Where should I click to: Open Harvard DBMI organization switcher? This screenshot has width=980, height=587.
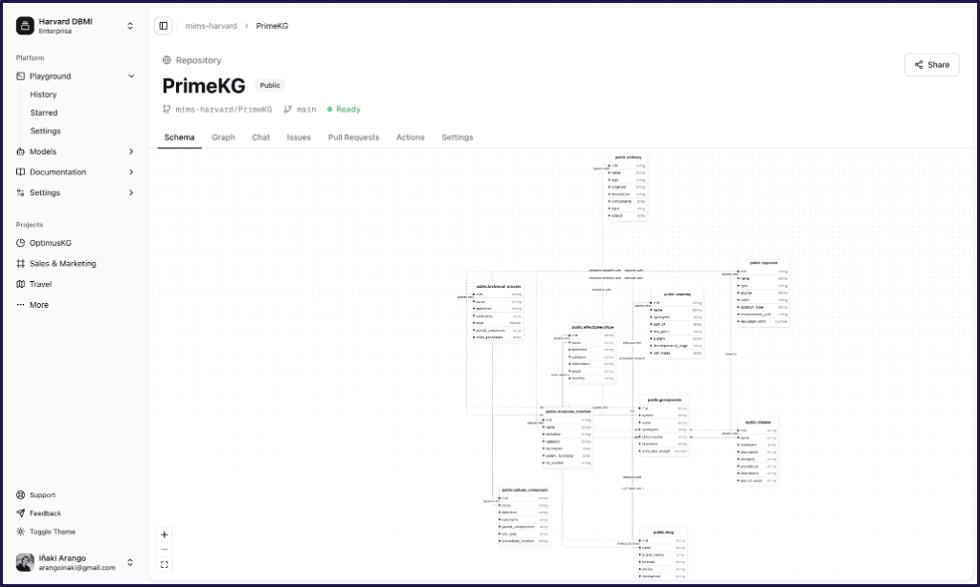pyautogui.click(x=75, y=26)
